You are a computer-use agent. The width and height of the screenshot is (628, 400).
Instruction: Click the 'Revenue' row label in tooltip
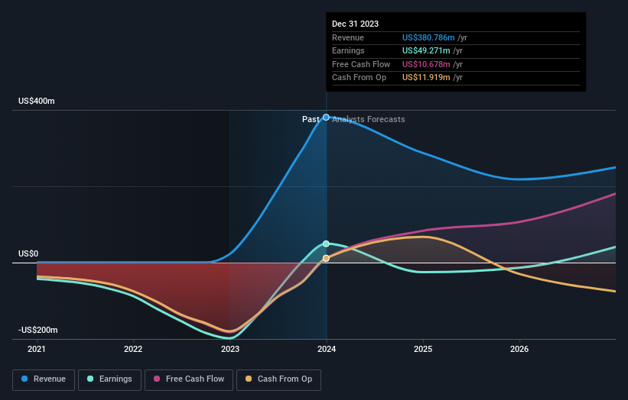coord(347,37)
